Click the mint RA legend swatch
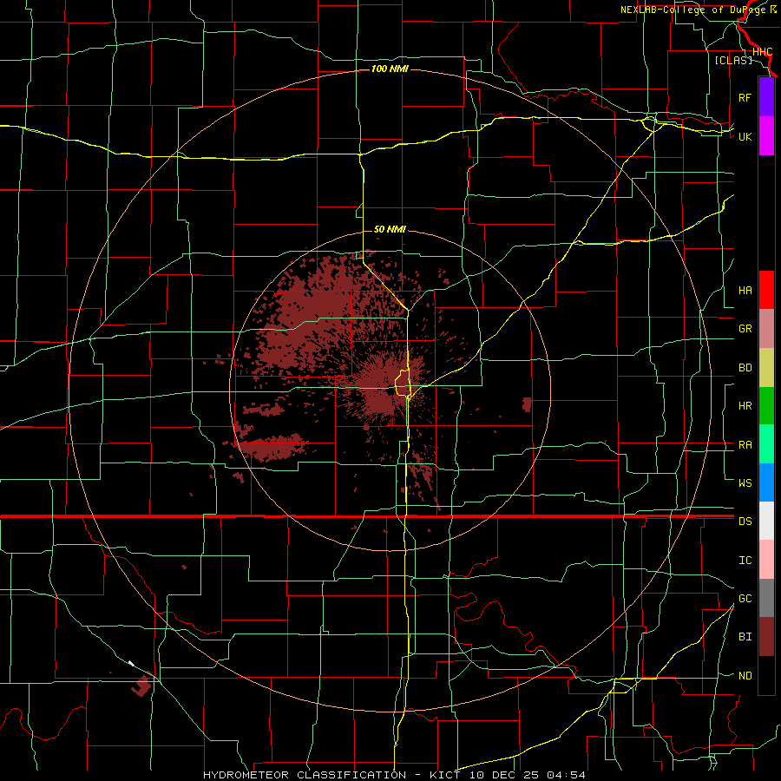 [766, 444]
